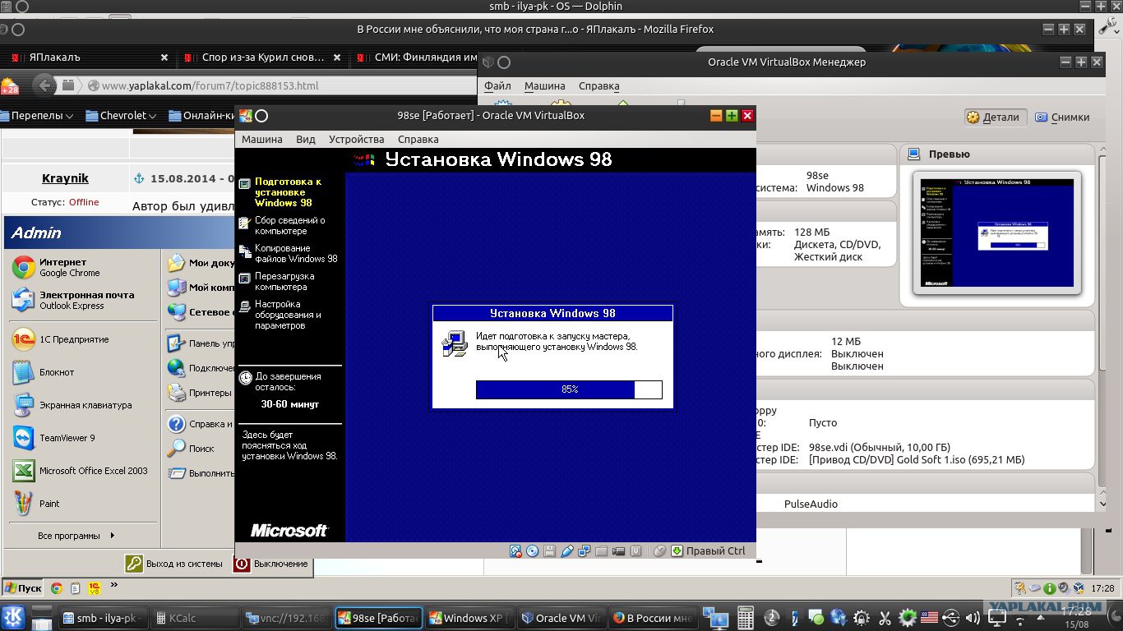
Task: Show more quick launch items chevron
Action: [x=114, y=585]
